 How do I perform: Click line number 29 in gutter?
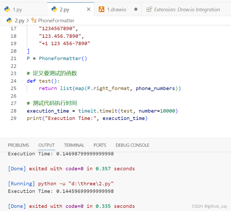point(13,118)
